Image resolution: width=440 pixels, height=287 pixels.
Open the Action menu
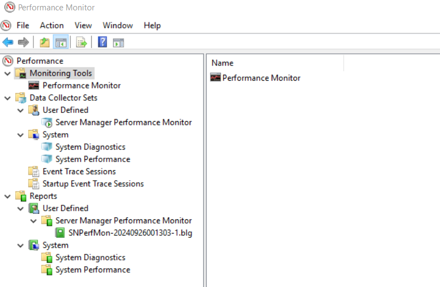pyautogui.click(x=51, y=26)
